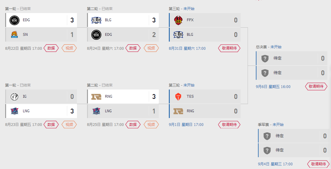Click the FPX team logo
The image size is (331, 169).
tap(178, 20)
